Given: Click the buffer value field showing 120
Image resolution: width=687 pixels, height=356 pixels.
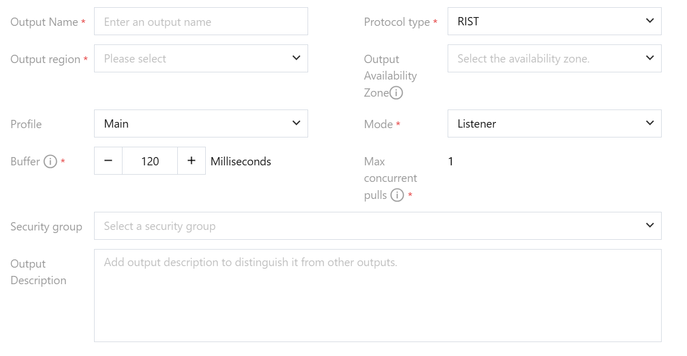Looking at the screenshot, I should click(x=150, y=161).
